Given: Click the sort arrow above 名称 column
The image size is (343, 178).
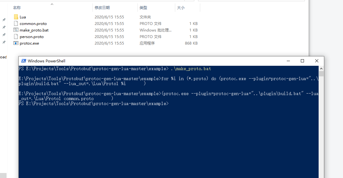Looking at the screenshot, I should click(x=52, y=4).
